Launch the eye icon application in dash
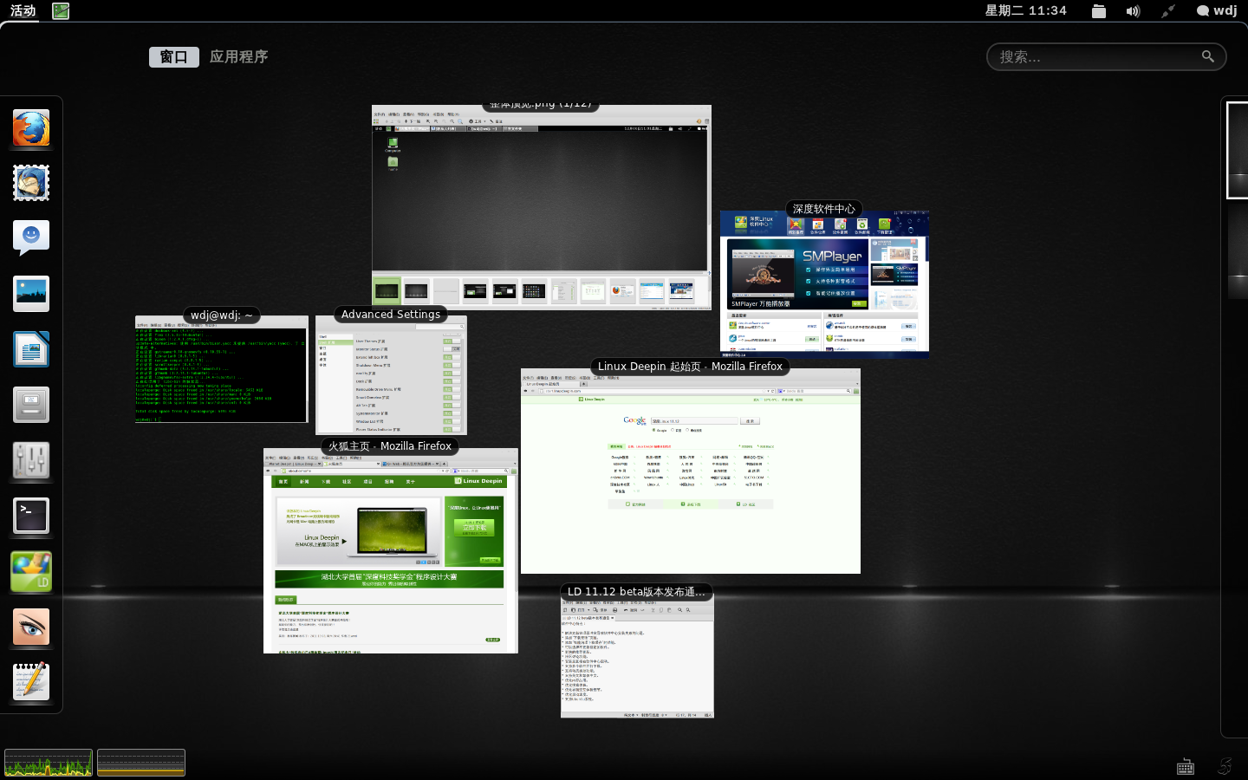The width and height of the screenshot is (1248, 780). pos(31,627)
